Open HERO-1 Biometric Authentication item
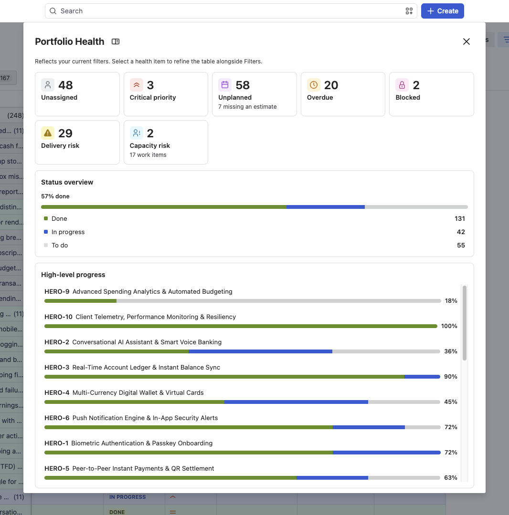This screenshot has width=509, height=515. tap(128, 443)
